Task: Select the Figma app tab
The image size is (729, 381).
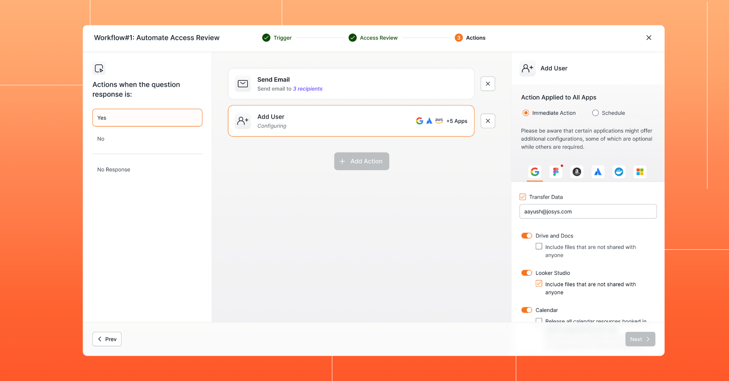Action: coord(556,172)
